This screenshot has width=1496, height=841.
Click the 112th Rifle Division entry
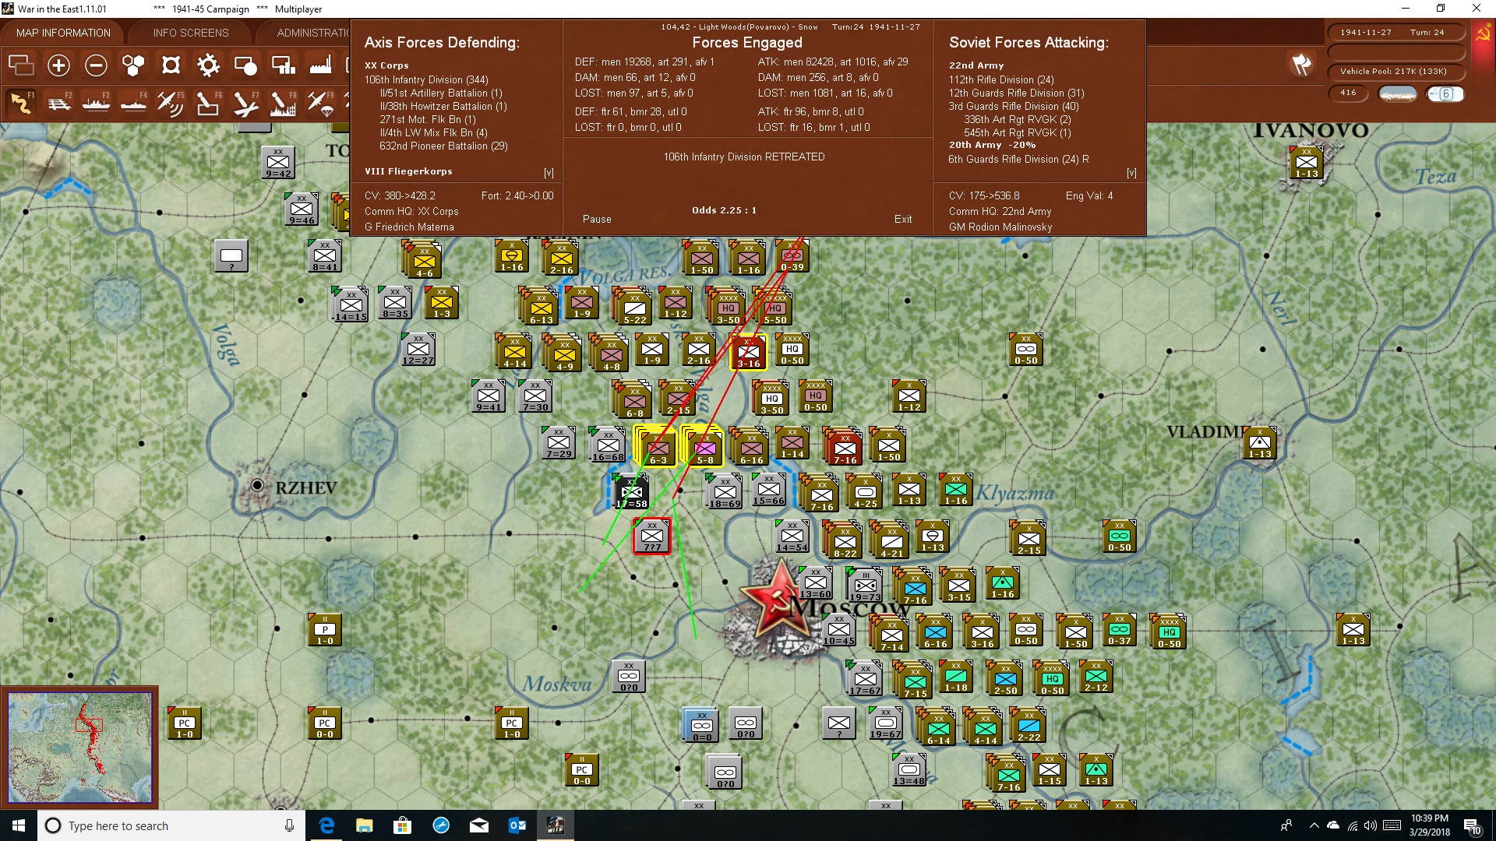[1001, 79]
